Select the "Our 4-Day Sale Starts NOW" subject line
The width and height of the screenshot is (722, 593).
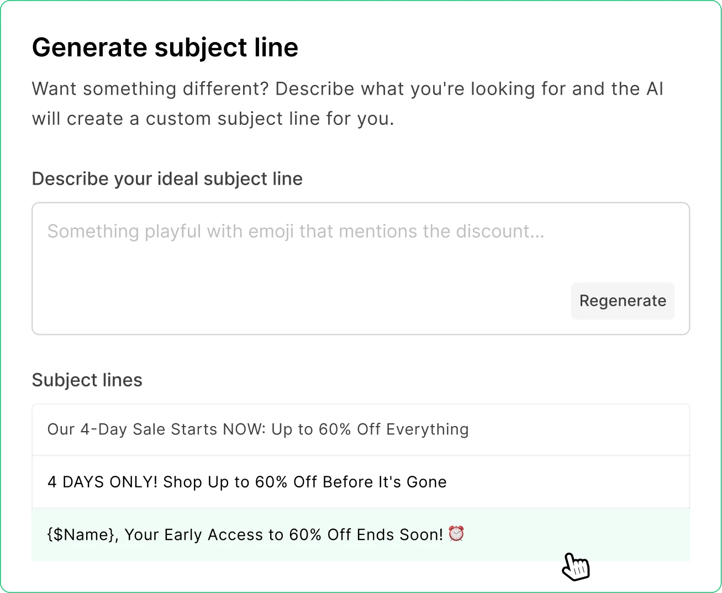tap(257, 429)
